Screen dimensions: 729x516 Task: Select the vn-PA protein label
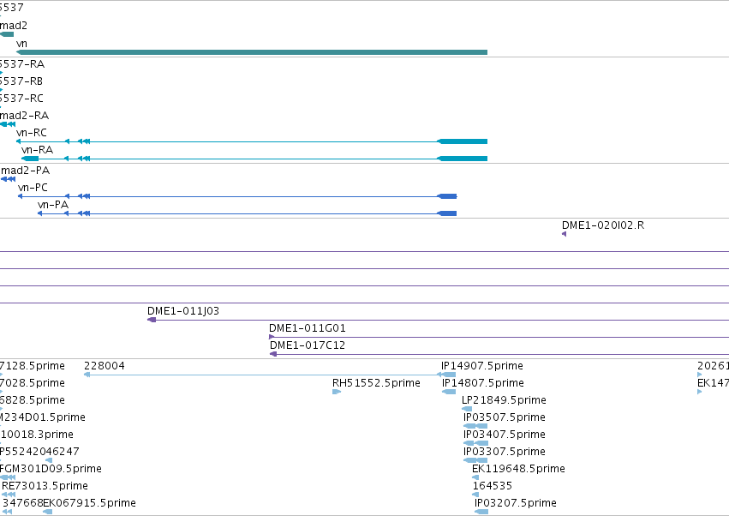pos(53,205)
